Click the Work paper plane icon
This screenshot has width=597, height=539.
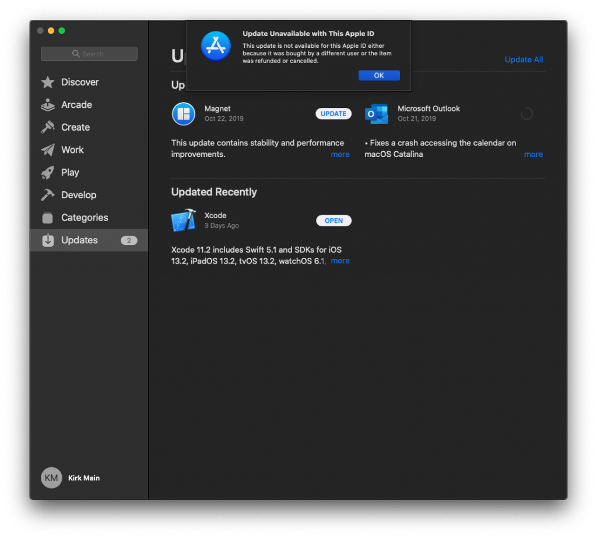click(x=48, y=150)
